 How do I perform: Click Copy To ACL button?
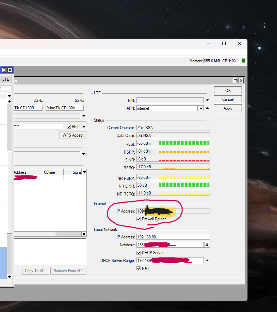pyautogui.click(x=36, y=270)
